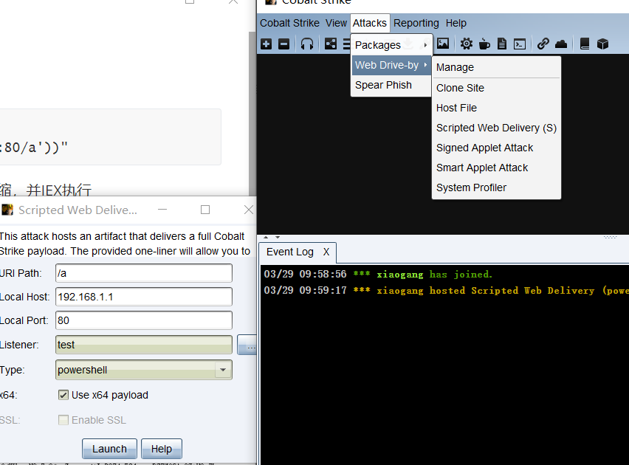Screen dimensions: 629x465
Task: Switch to pivot graph view icon
Action: click(x=331, y=44)
